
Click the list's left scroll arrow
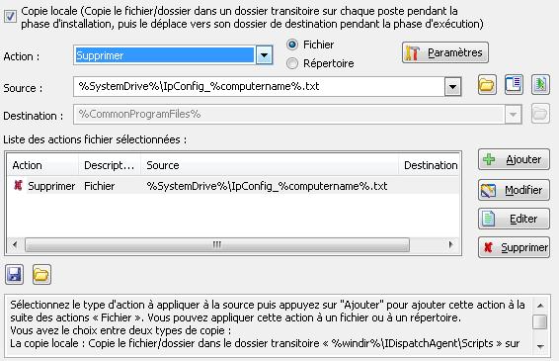tap(15, 245)
